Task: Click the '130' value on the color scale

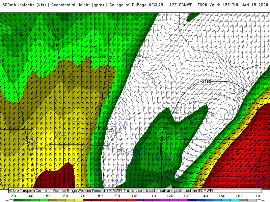Action: pos(187,196)
